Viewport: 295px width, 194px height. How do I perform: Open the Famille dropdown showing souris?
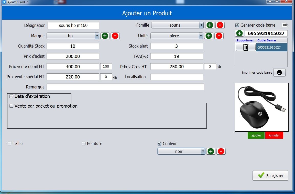click(x=177, y=25)
